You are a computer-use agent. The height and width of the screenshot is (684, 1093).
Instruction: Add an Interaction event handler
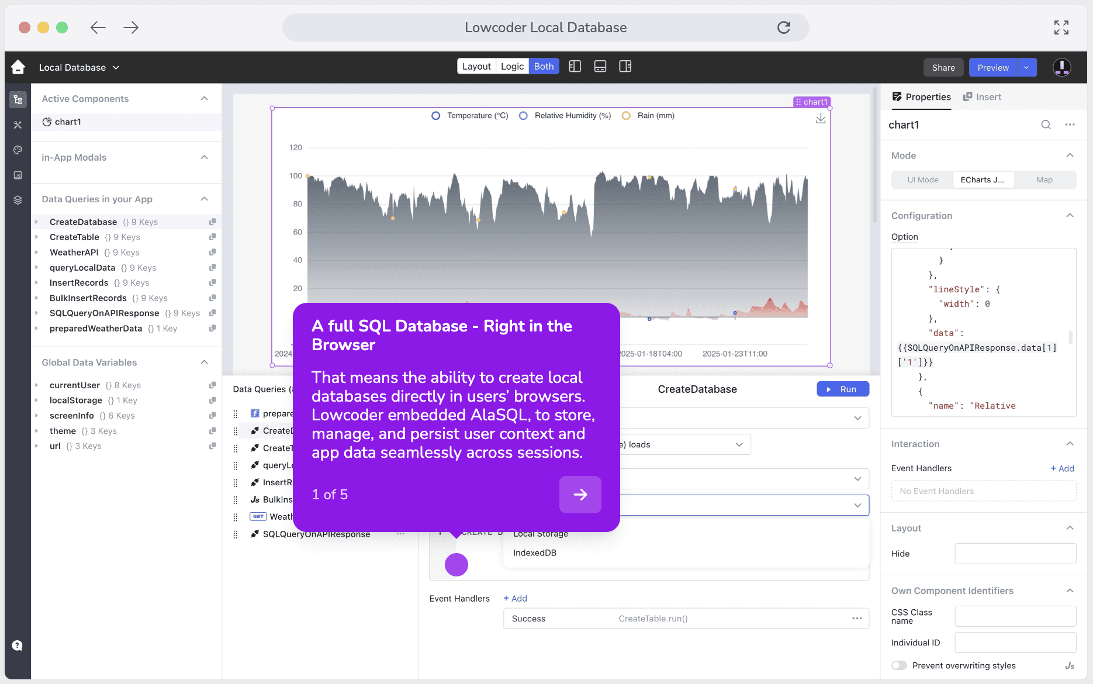point(1063,468)
